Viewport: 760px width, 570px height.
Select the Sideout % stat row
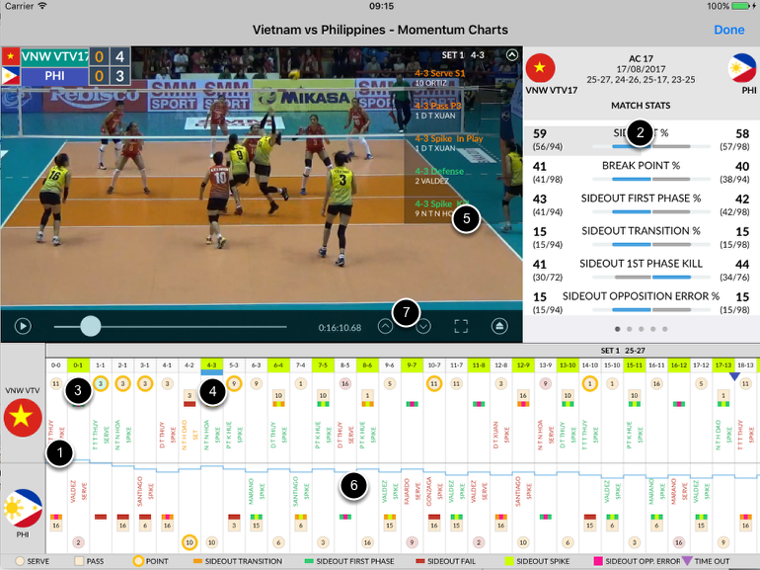pyautogui.click(x=640, y=139)
